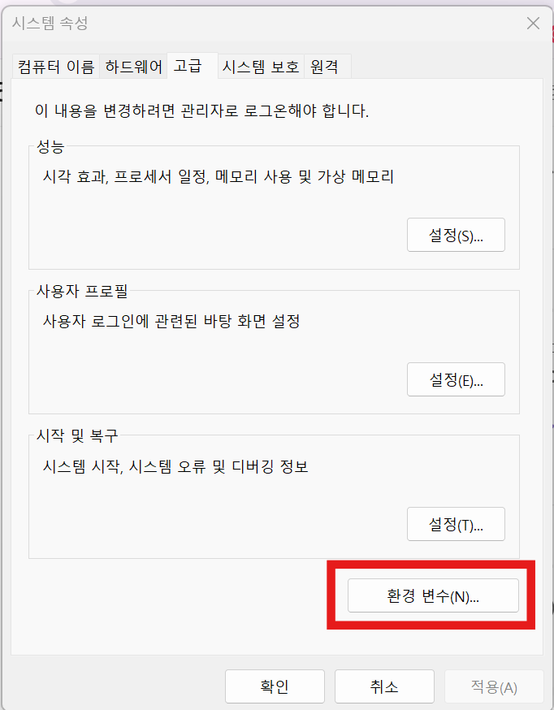Switch to the 원격 tab
The width and height of the screenshot is (554, 710).
(x=327, y=67)
